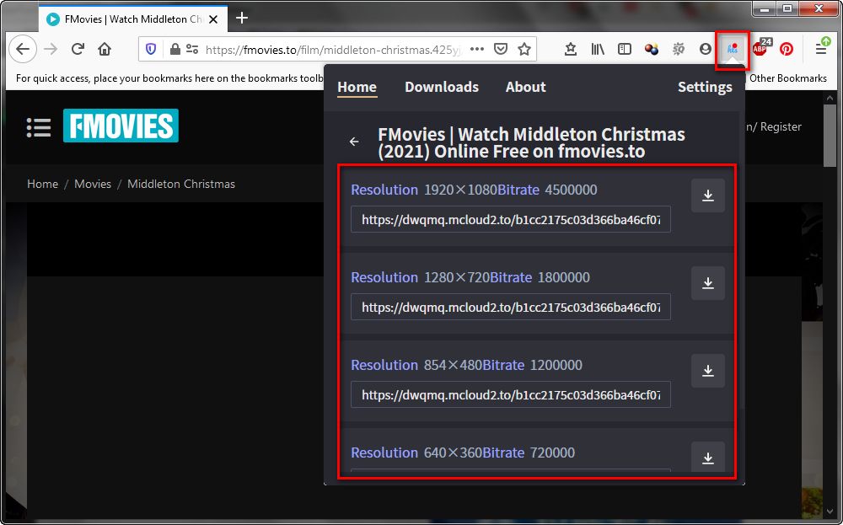The height and width of the screenshot is (525, 843).
Task: Switch to the Downloads tab in the popup
Action: coord(442,87)
